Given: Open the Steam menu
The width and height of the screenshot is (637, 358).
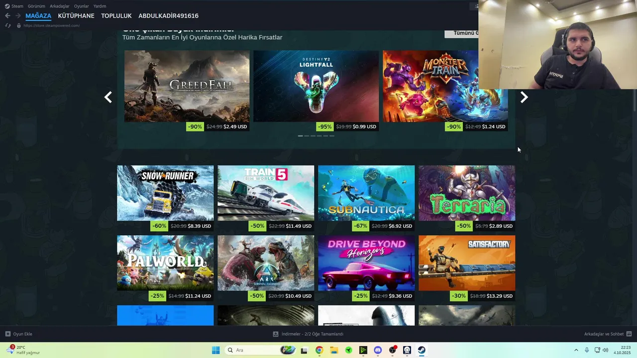Looking at the screenshot, I should tap(14, 6).
